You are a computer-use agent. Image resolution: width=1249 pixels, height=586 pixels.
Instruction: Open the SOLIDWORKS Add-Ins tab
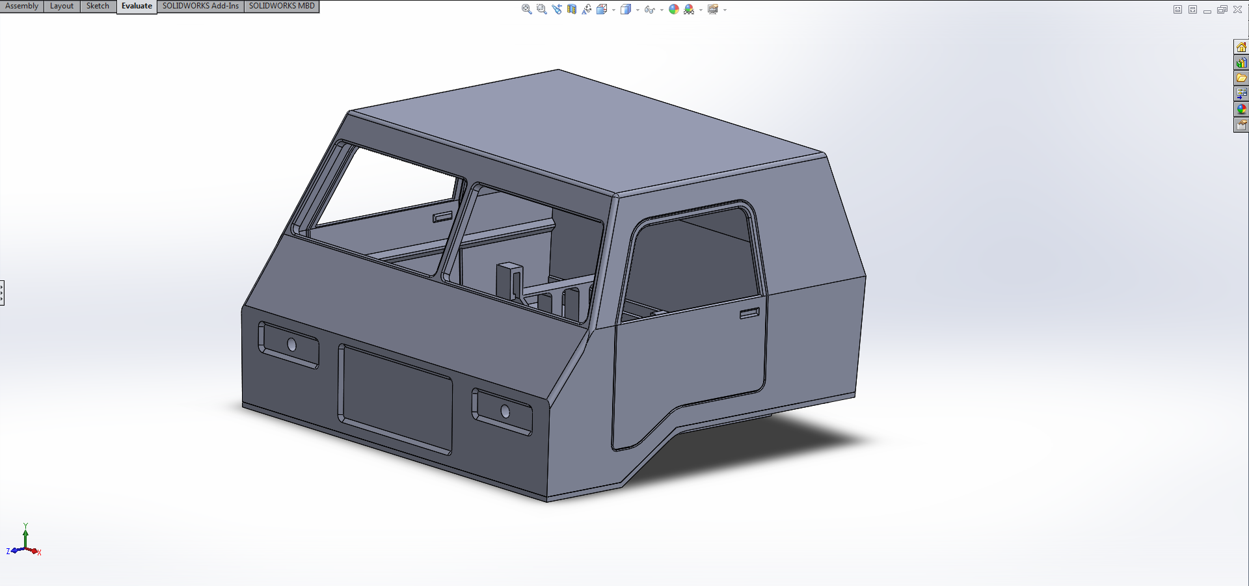point(200,6)
